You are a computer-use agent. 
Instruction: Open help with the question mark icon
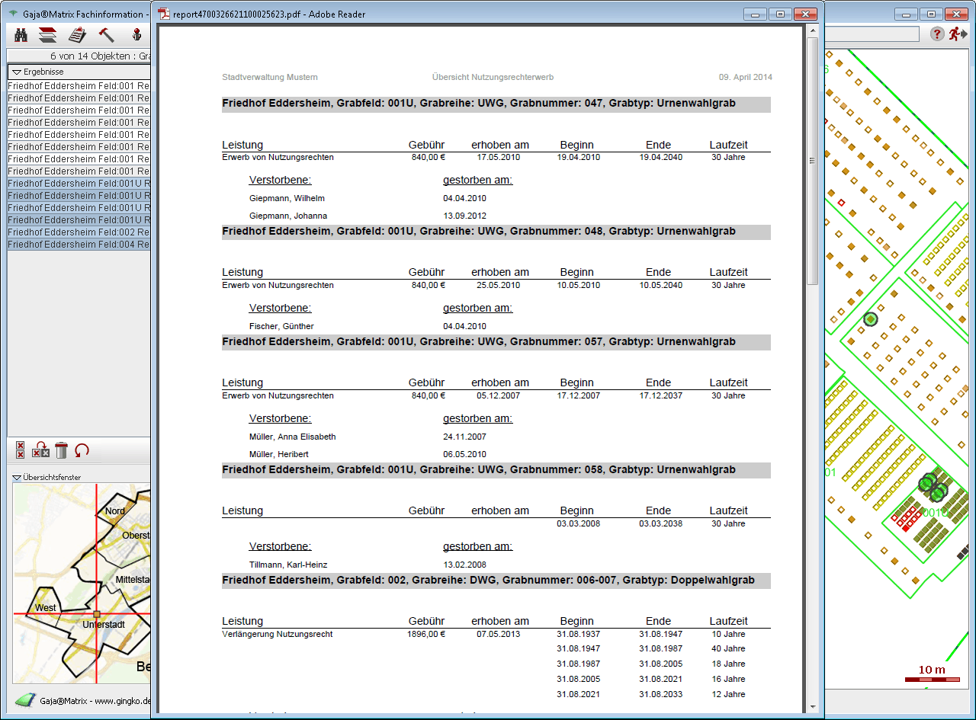coord(937,34)
